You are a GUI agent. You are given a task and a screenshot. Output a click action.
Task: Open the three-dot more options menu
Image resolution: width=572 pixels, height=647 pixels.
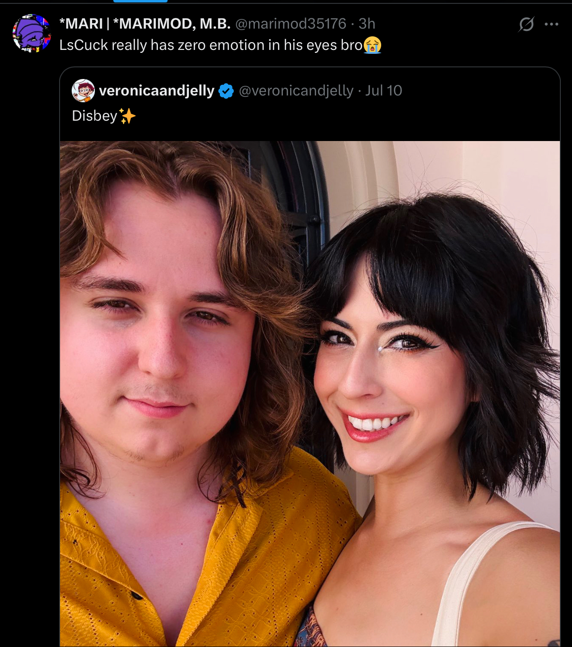(x=551, y=24)
